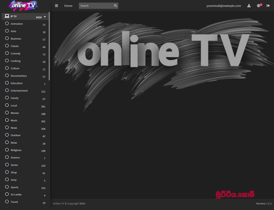Select the Documentary category circle icon
This screenshot has width=274, height=210.
click(7, 76)
